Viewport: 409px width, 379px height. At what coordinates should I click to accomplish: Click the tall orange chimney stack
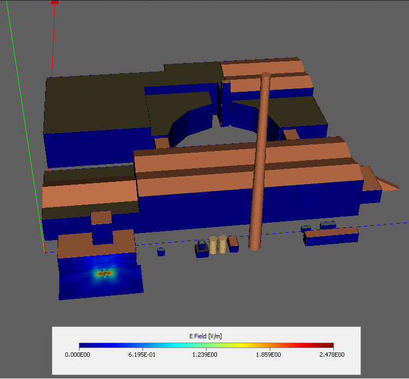(x=261, y=163)
